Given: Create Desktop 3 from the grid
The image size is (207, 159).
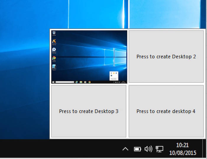Looking at the screenshot, I should coord(89,111).
